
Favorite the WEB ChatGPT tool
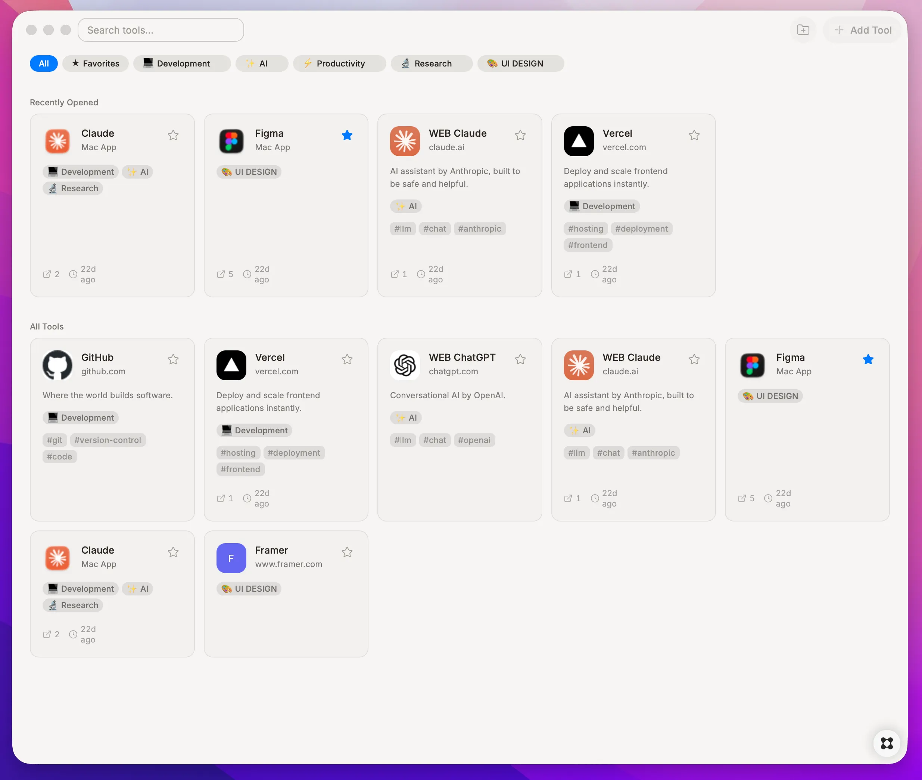[520, 359]
